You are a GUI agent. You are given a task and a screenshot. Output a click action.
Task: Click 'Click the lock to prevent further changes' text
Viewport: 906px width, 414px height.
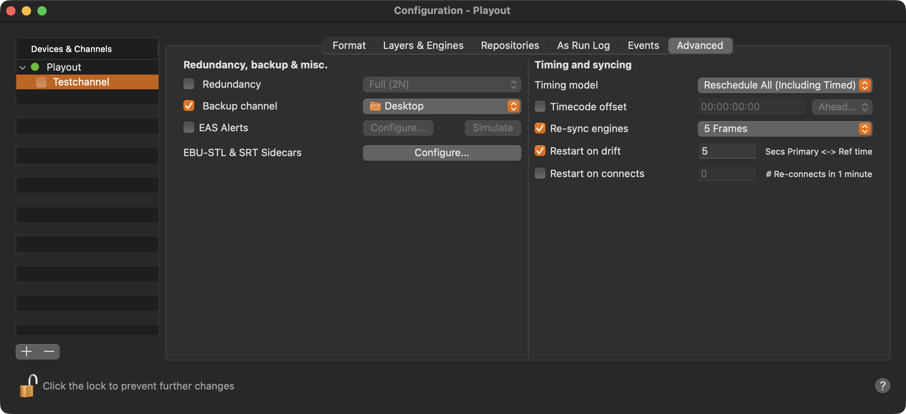(x=138, y=386)
